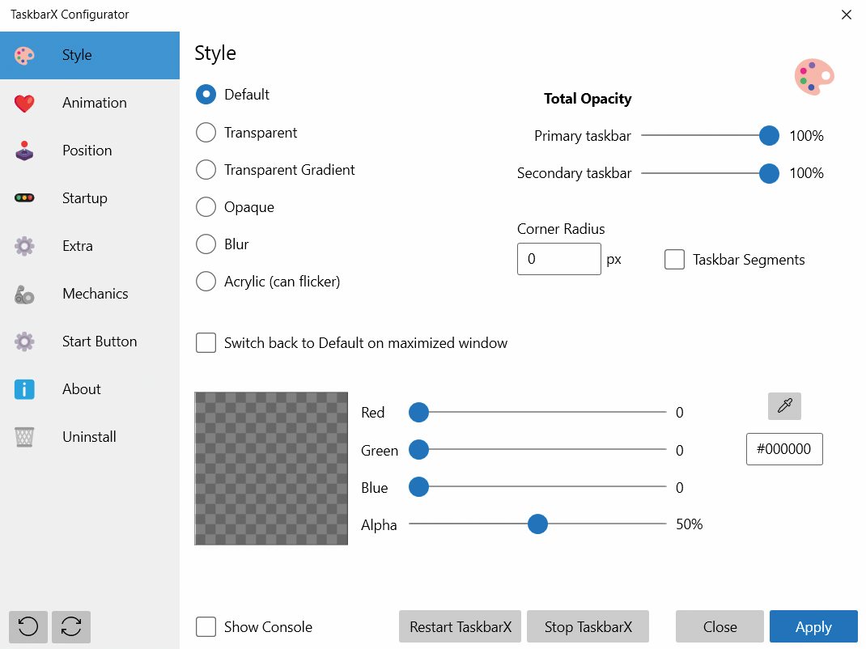Click the checkered color preview swatch

(271, 469)
